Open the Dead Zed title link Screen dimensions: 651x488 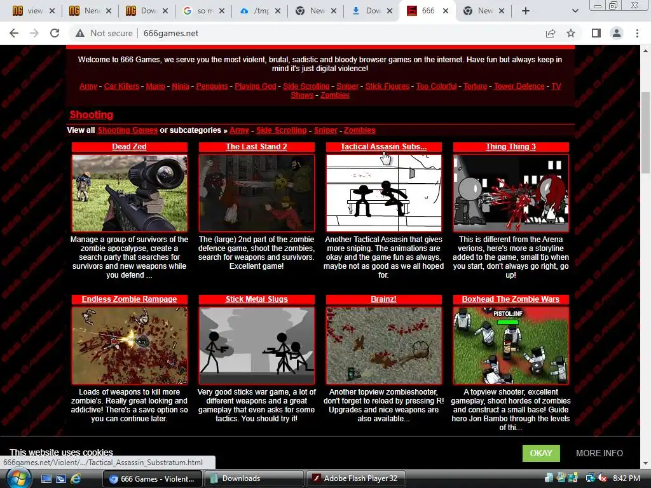[x=129, y=147]
